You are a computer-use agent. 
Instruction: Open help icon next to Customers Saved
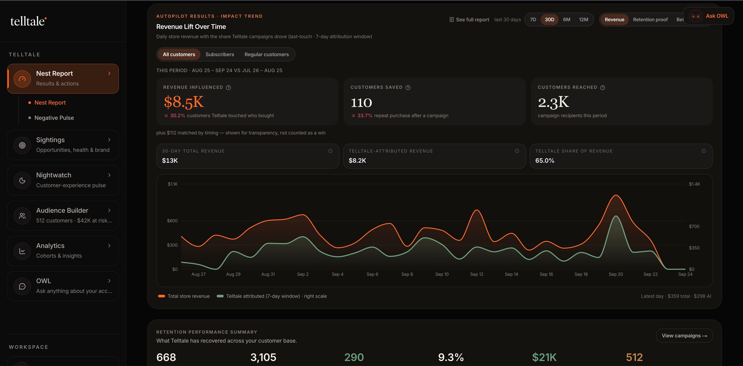point(408,88)
